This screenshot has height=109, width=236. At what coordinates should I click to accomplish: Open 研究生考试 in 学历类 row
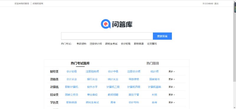click(92, 103)
